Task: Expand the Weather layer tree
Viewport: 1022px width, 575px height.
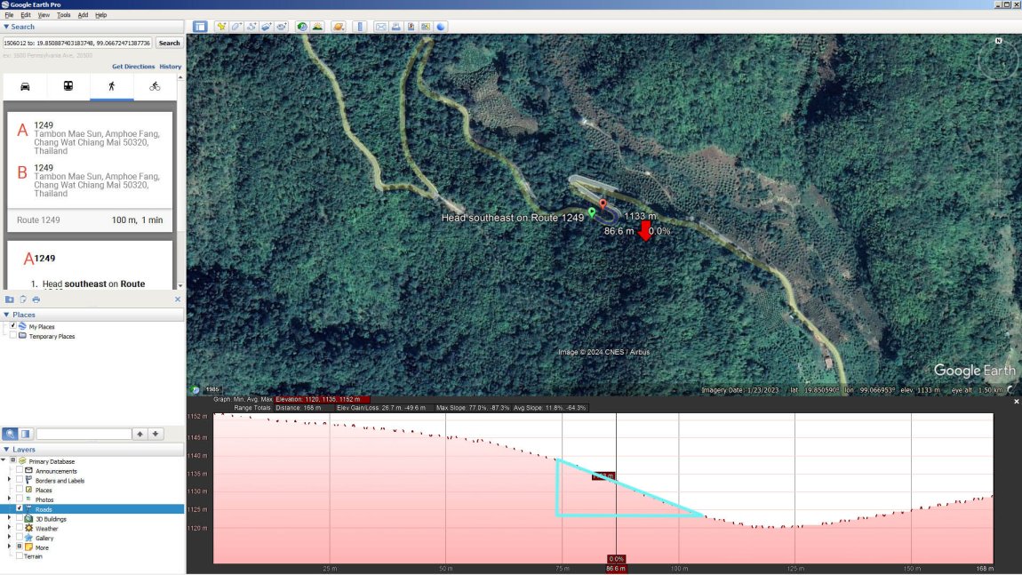Action: point(9,528)
